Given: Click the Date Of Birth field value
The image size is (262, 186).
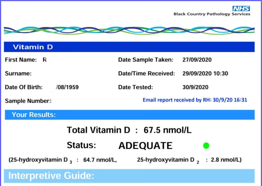Looking at the screenshot, I should point(67,87).
